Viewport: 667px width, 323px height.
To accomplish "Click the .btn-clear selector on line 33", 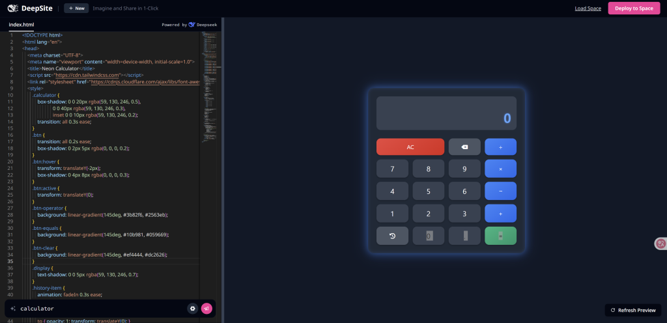I will click(x=44, y=248).
